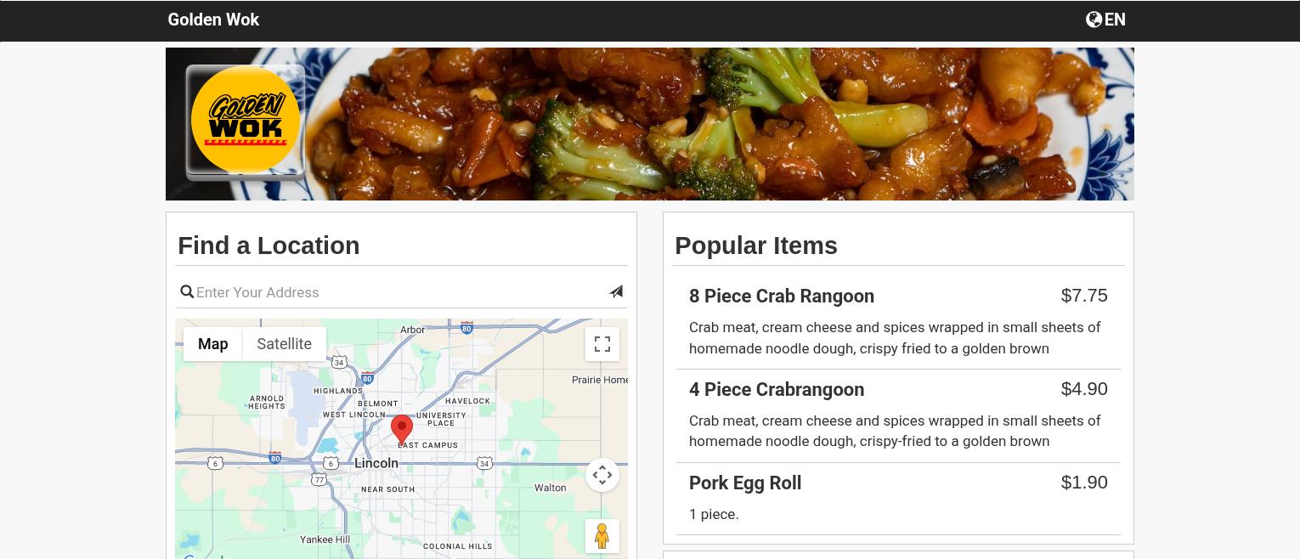Open the map camera controls
1300x559 pixels.
pyautogui.click(x=602, y=475)
